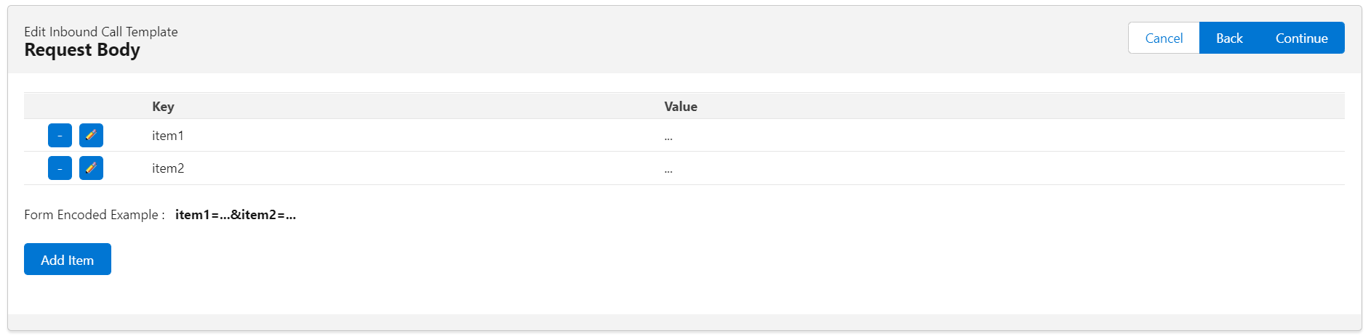Click the encoded string item1=...&item2=...

click(x=236, y=215)
